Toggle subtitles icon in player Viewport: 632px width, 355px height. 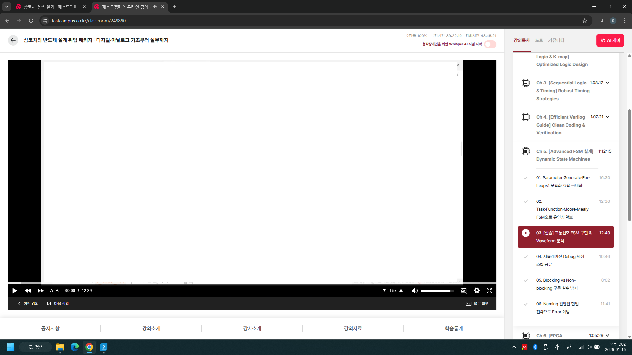[x=463, y=291]
